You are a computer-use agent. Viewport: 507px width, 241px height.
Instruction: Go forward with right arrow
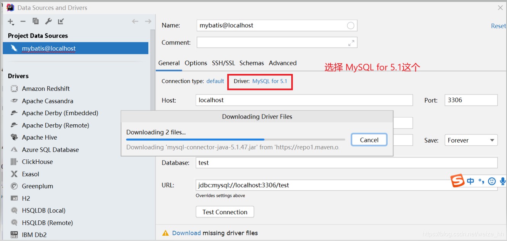[148, 21]
